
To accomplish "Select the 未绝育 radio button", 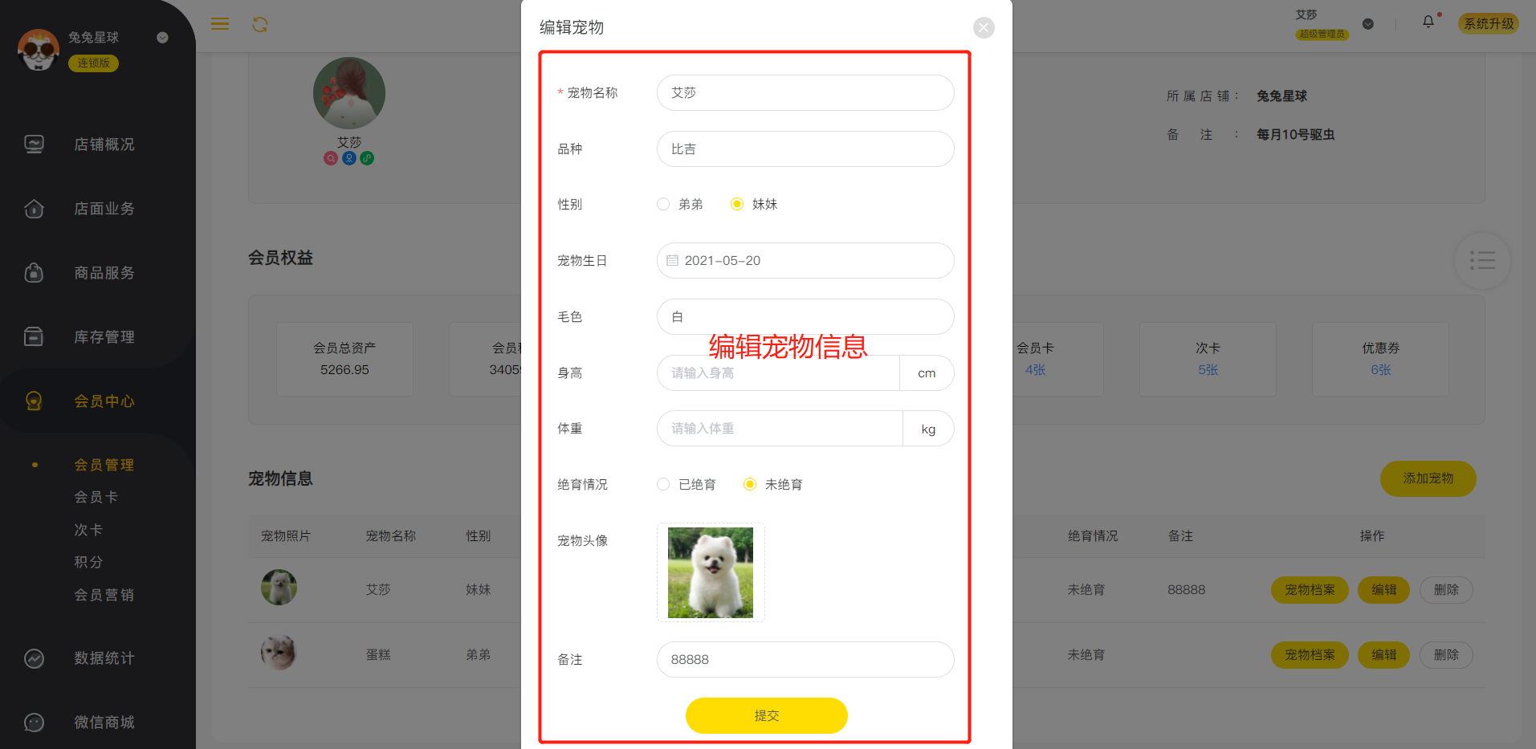I will click(x=750, y=484).
